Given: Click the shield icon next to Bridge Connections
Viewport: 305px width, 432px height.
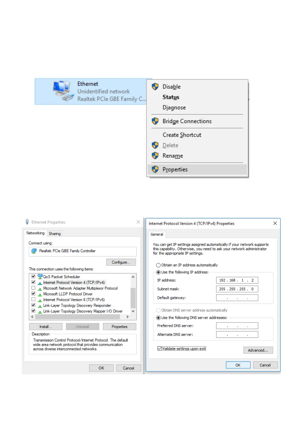Looking at the screenshot, I should pos(155,121).
